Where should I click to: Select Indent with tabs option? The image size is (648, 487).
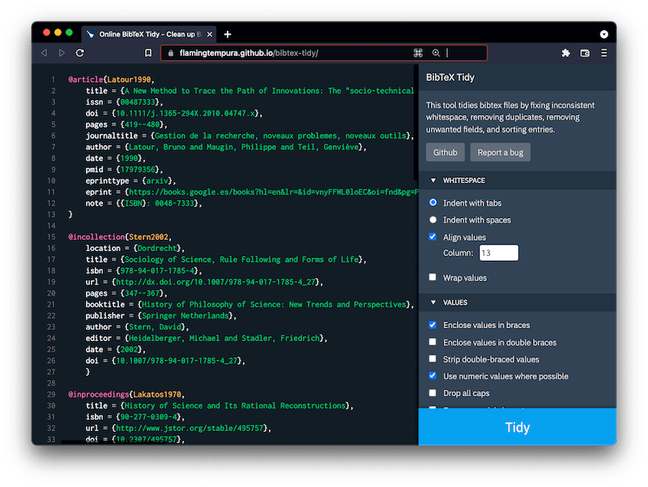(433, 203)
